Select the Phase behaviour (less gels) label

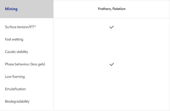click(x=25, y=64)
